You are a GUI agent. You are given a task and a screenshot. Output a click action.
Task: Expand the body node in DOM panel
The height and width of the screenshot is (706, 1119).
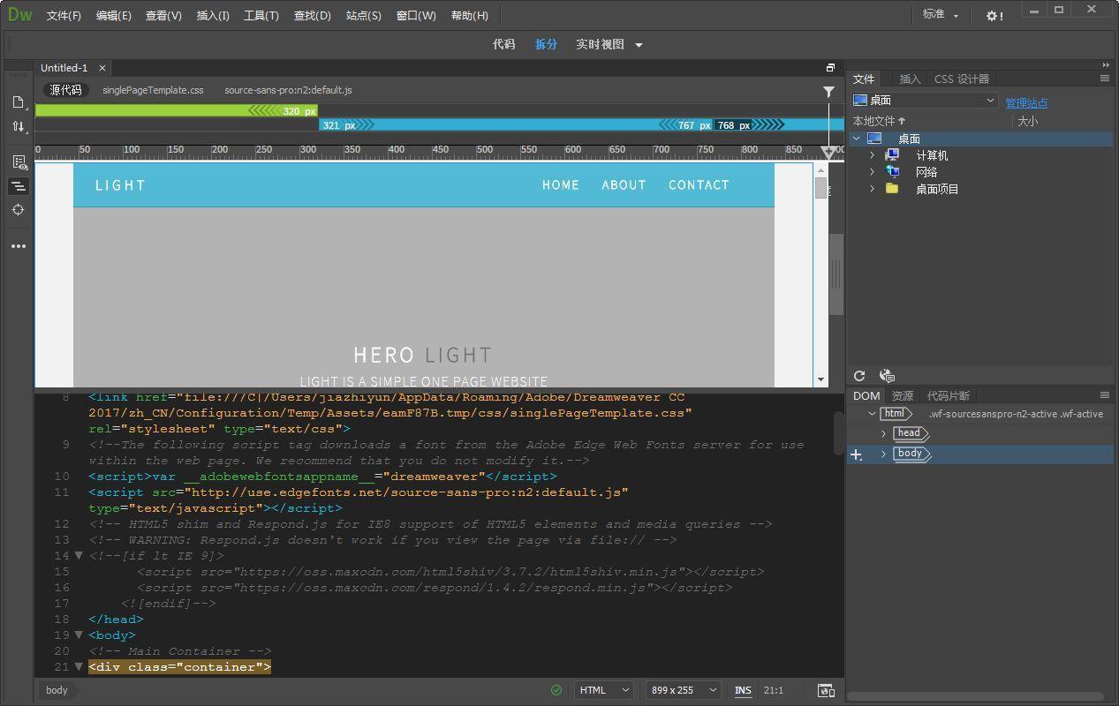click(x=884, y=454)
